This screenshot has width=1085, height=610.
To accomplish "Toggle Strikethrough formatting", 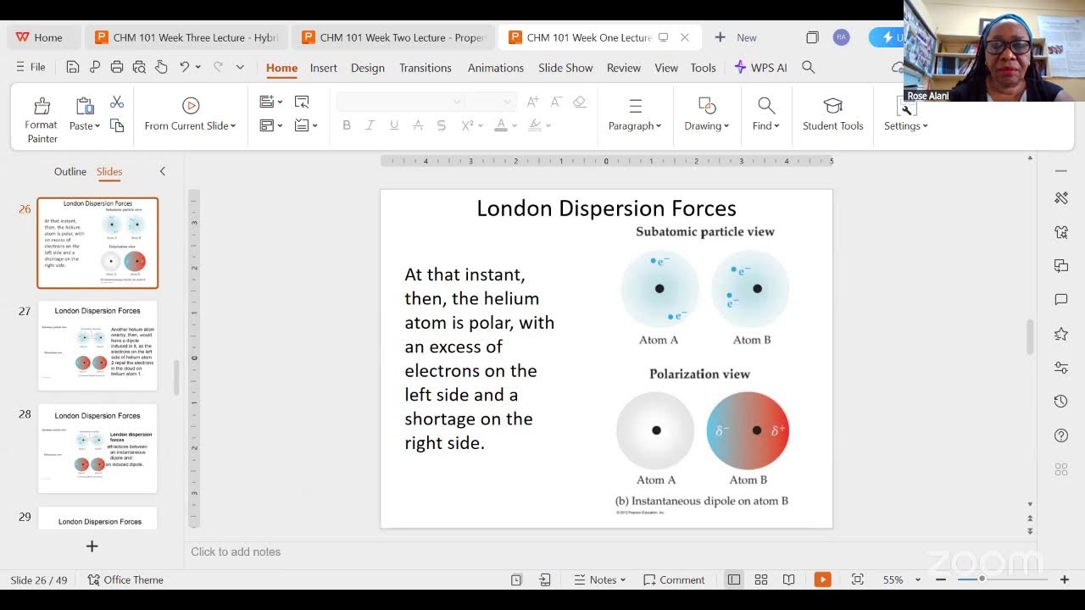I will [x=418, y=125].
